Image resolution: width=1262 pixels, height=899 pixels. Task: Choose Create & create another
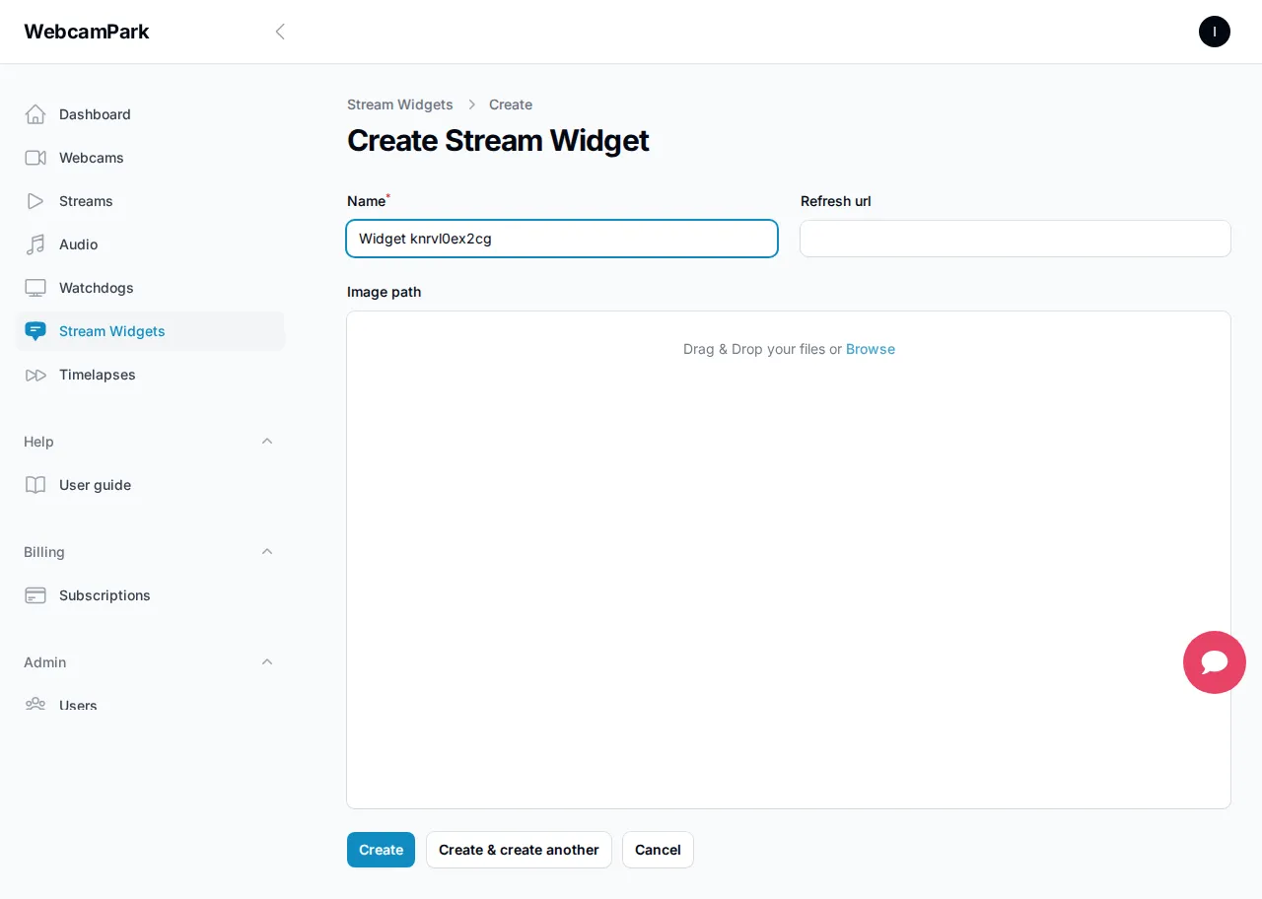(x=519, y=850)
